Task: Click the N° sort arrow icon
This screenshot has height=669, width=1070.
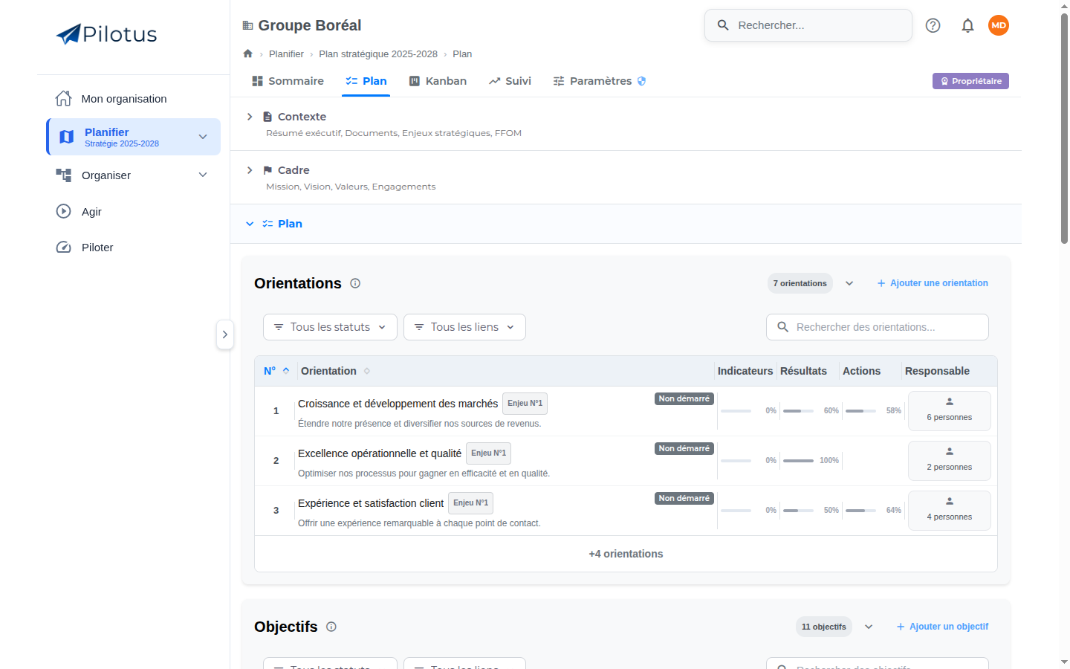Action: (286, 370)
